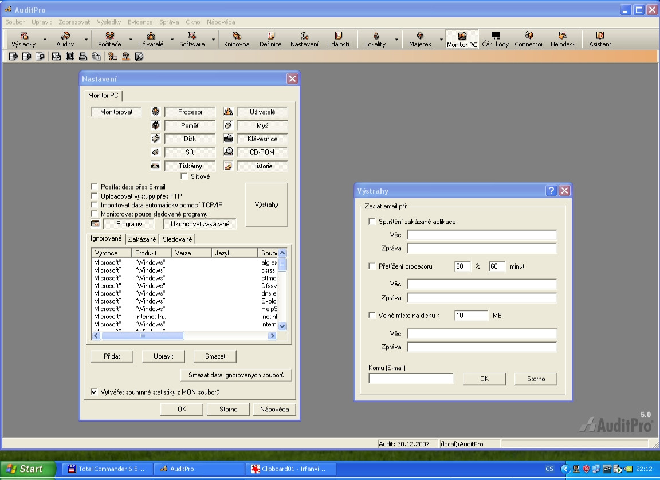Viewport: 660px width, 480px height.
Task: Click the Výstrahy button in Nastavení
Action: pyautogui.click(x=266, y=205)
